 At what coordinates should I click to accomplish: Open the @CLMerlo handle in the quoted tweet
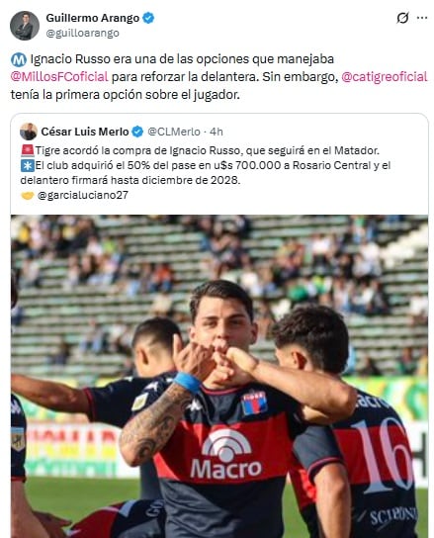click(x=174, y=132)
